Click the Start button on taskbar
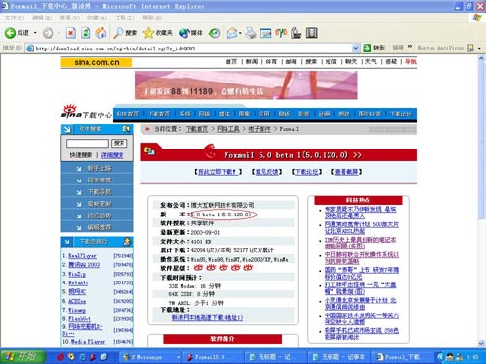The height and width of the screenshot is (364, 486). (x=22, y=357)
